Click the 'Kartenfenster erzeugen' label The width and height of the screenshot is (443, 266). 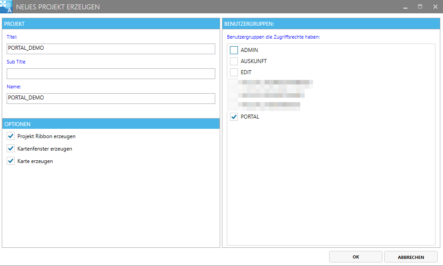[x=44, y=149]
